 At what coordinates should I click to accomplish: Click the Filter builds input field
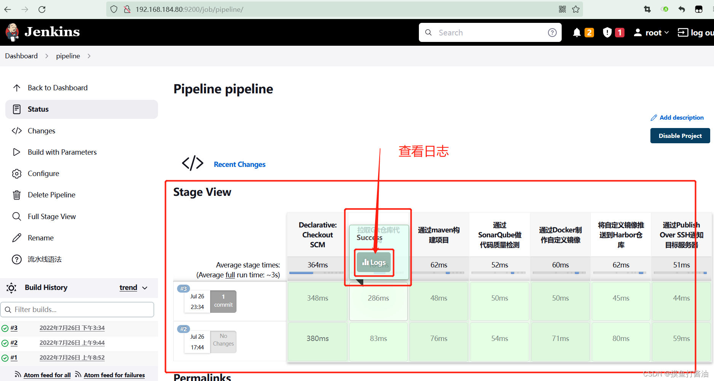point(77,310)
